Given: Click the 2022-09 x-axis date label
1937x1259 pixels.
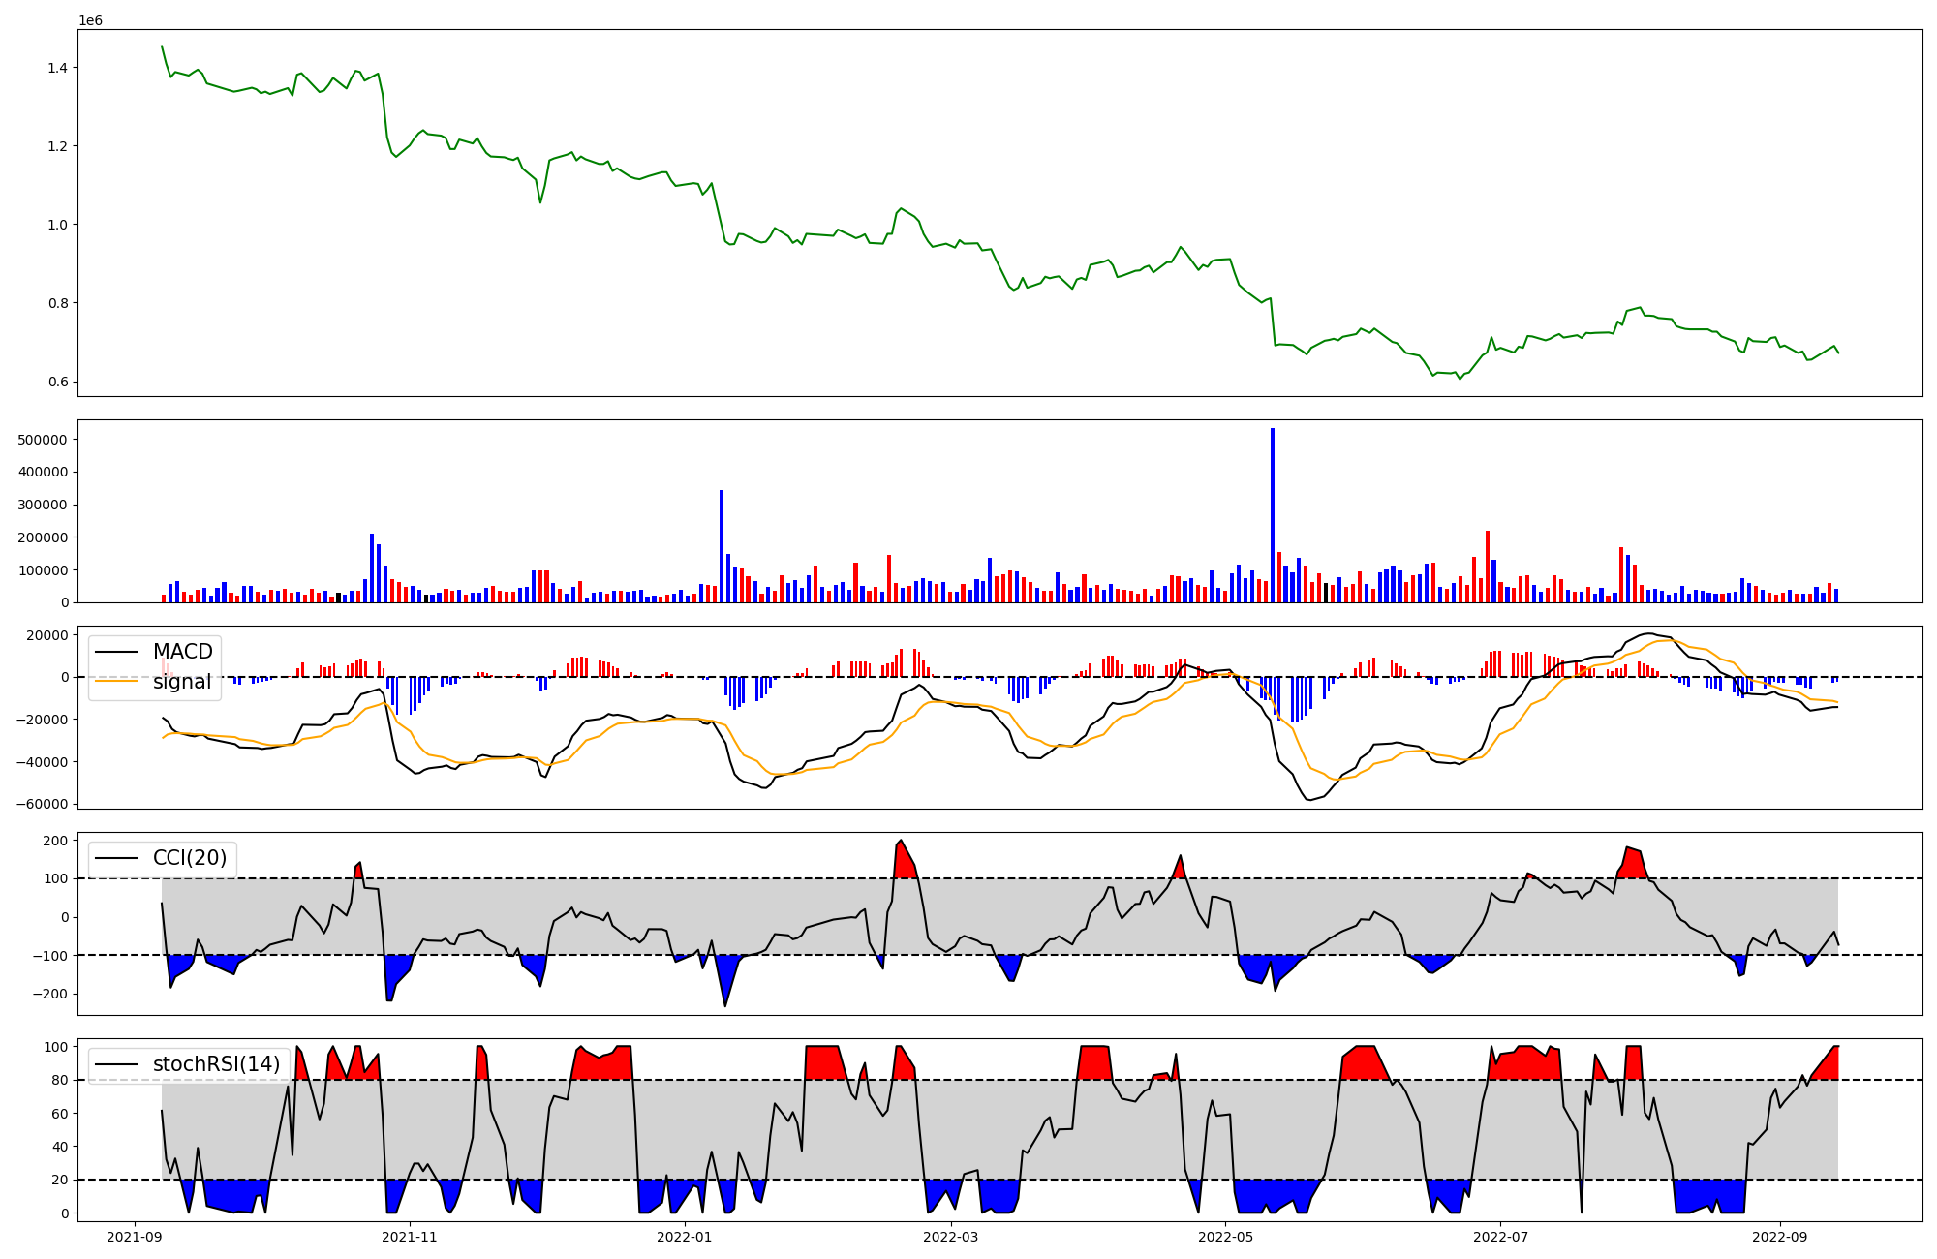Looking at the screenshot, I should point(1780,1237).
